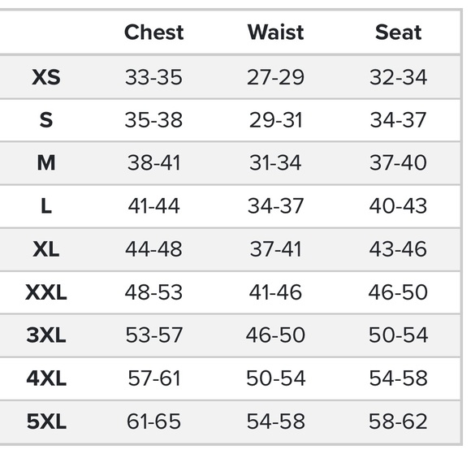The width and height of the screenshot is (471, 471).
Task: Click the Waist column header
Action: coord(275,32)
